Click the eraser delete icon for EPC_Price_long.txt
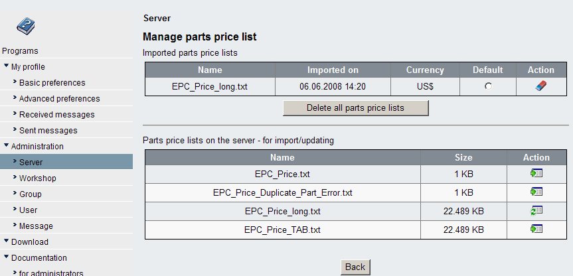Screen dimensions: 573x276 click(540, 87)
